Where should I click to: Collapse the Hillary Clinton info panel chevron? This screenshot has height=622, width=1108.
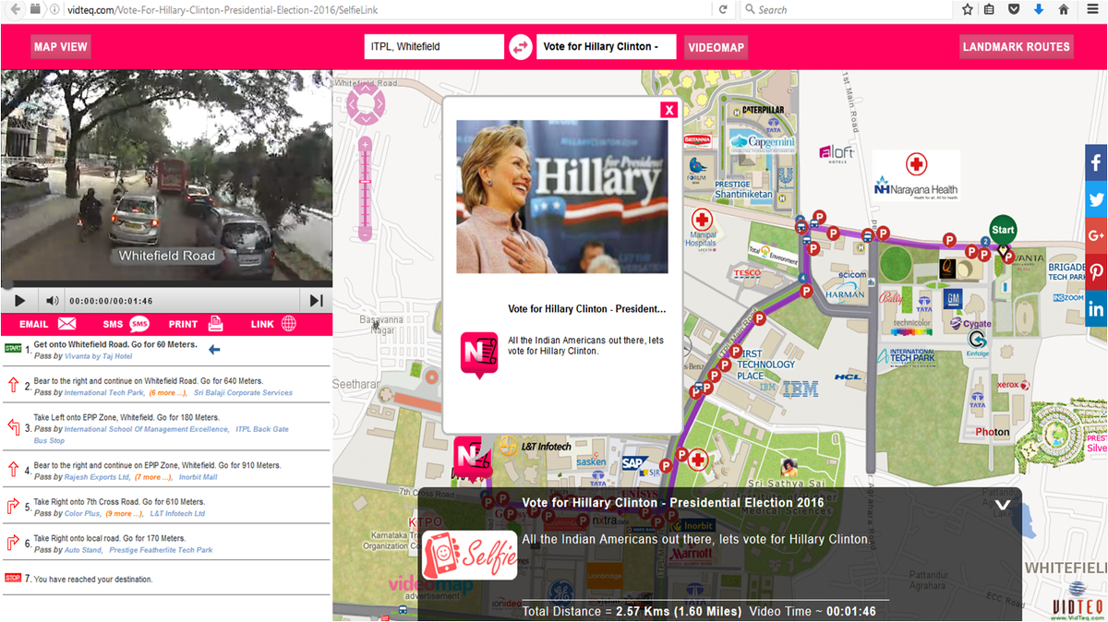(1001, 506)
